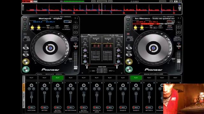Image resolution: width=204 pixels, height=114 pixels.
Task: Click first hot cue button on left deck
Action: point(25,20)
